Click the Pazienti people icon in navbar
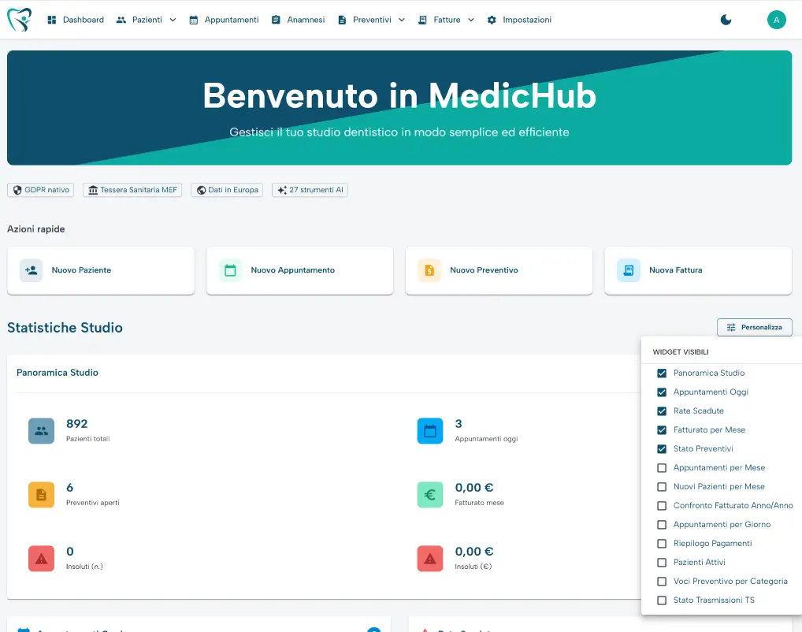Viewport: 802px width, 632px height. click(121, 20)
